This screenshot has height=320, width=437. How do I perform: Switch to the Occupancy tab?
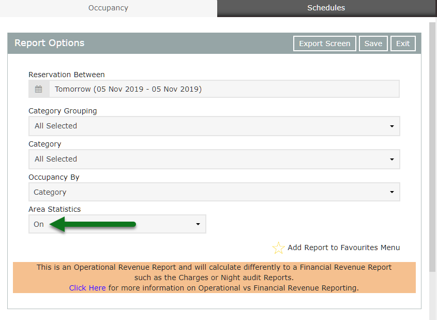pos(109,8)
